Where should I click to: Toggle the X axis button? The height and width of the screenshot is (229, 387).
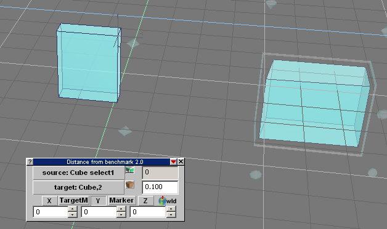pos(49,201)
